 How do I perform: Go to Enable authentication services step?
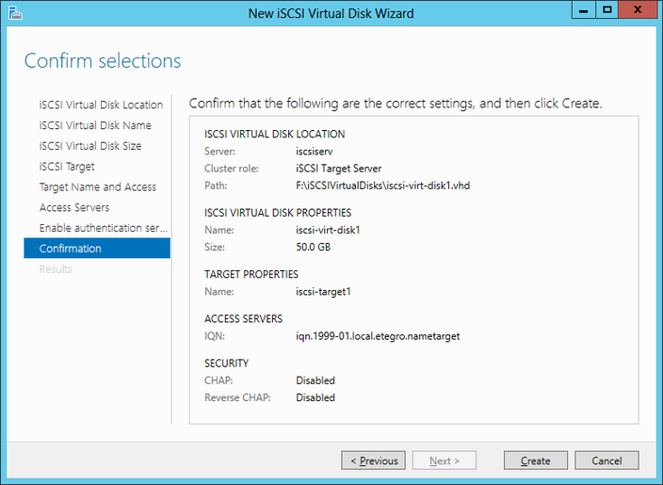click(104, 228)
